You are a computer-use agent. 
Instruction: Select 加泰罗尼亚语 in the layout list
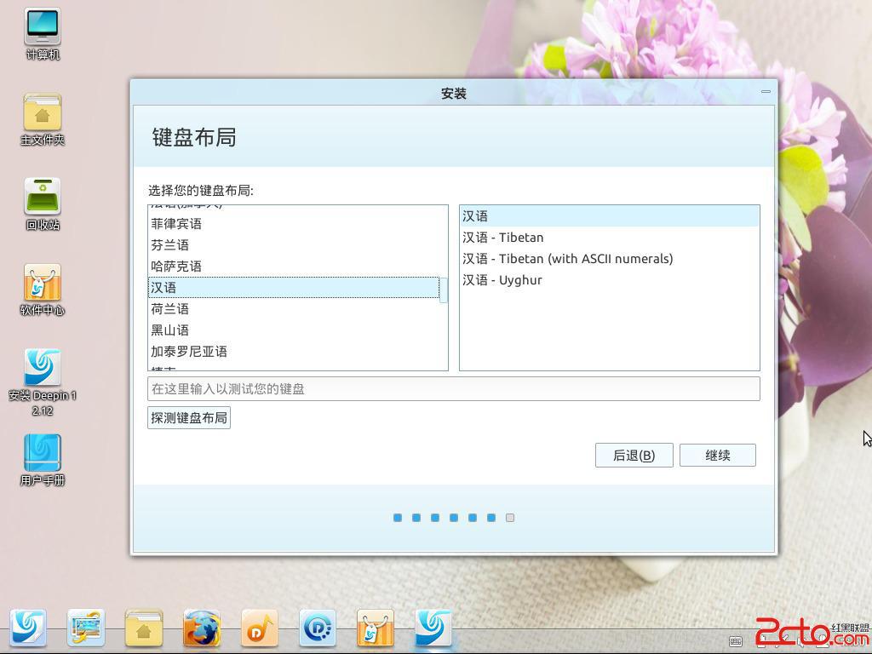click(x=294, y=351)
